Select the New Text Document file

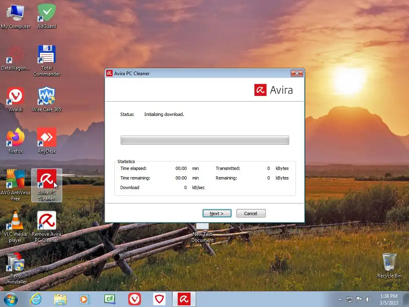[x=203, y=233]
